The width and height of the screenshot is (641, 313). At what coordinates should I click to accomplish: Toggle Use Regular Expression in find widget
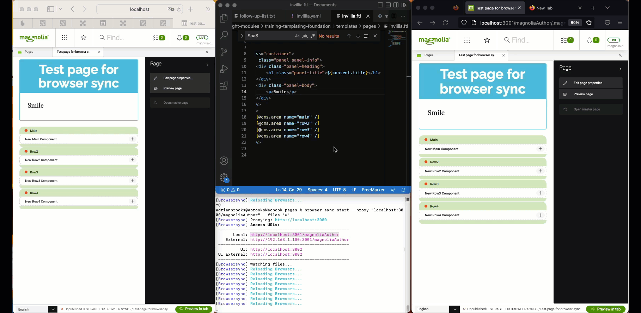(313, 36)
